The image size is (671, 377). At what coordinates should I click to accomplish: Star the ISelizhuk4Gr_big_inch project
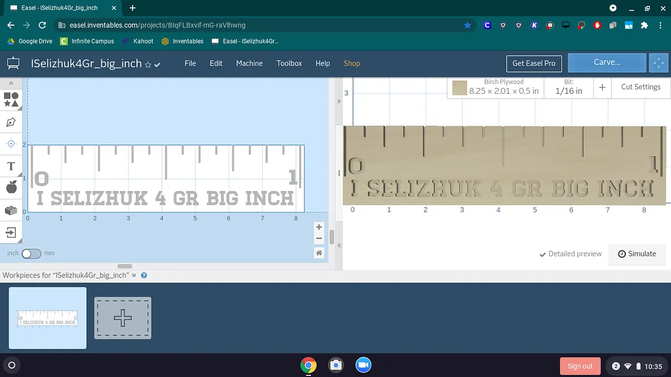(148, 65)
